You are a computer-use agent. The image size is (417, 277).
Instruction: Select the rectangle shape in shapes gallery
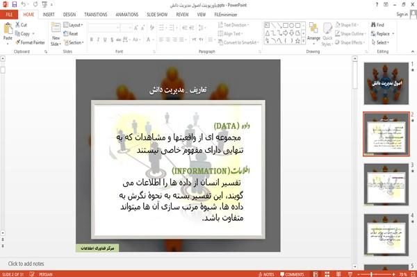[286, 26]
